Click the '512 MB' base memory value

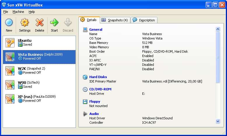pos(147,43)
